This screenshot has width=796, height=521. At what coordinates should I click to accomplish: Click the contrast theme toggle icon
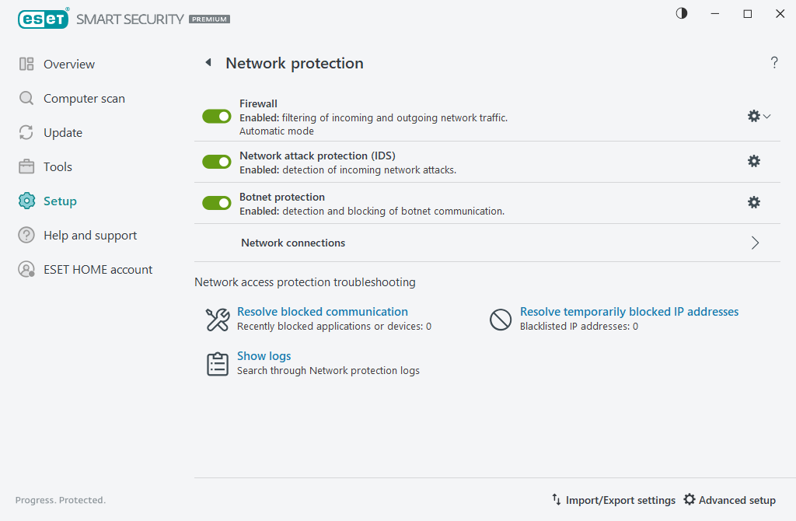(682, 13)
